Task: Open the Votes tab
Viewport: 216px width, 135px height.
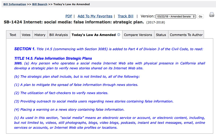Action: pos(26,35)
